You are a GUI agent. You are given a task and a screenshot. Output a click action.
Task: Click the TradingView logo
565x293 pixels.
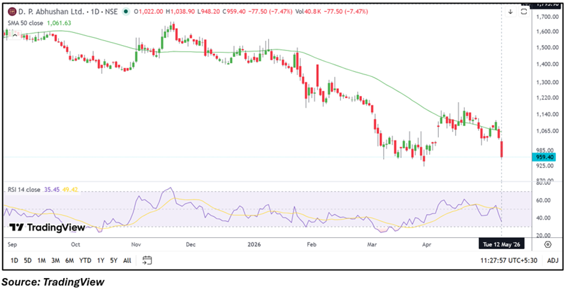coord(47,228)
